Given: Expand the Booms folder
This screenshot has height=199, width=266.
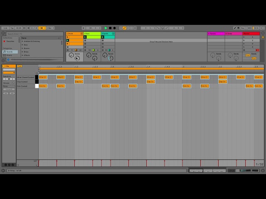Looking at the screenshot, I should pyautogui.click(x=22, y=48).
